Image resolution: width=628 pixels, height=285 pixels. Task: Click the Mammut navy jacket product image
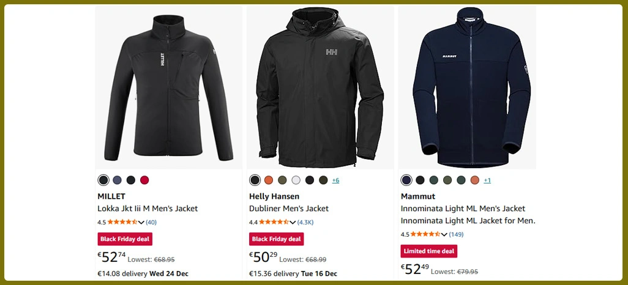point(467,87)
